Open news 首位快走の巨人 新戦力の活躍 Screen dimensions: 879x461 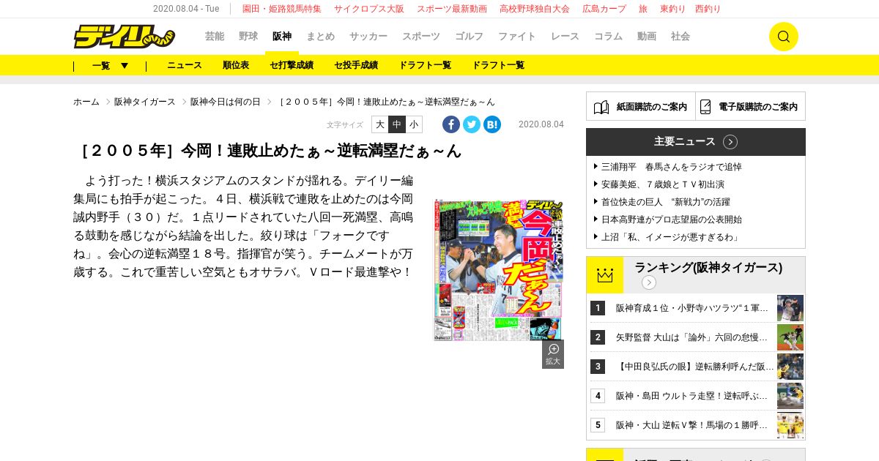[x=665, y=202]
